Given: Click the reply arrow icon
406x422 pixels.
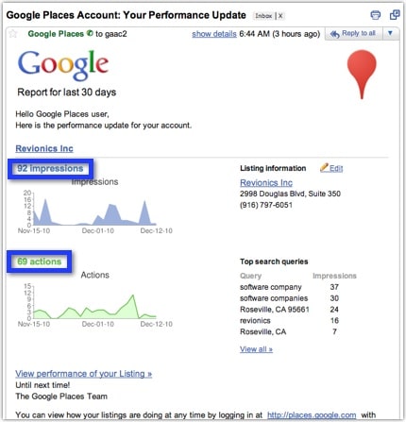Looking at the screenshot, I should pos(334,34).
